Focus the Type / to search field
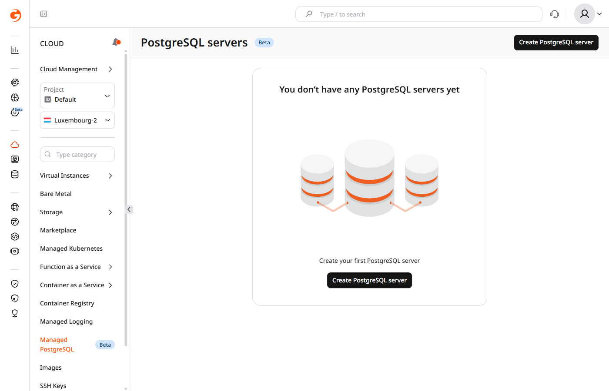The height and width of the screenshot is (391, 609). [419, 14]
